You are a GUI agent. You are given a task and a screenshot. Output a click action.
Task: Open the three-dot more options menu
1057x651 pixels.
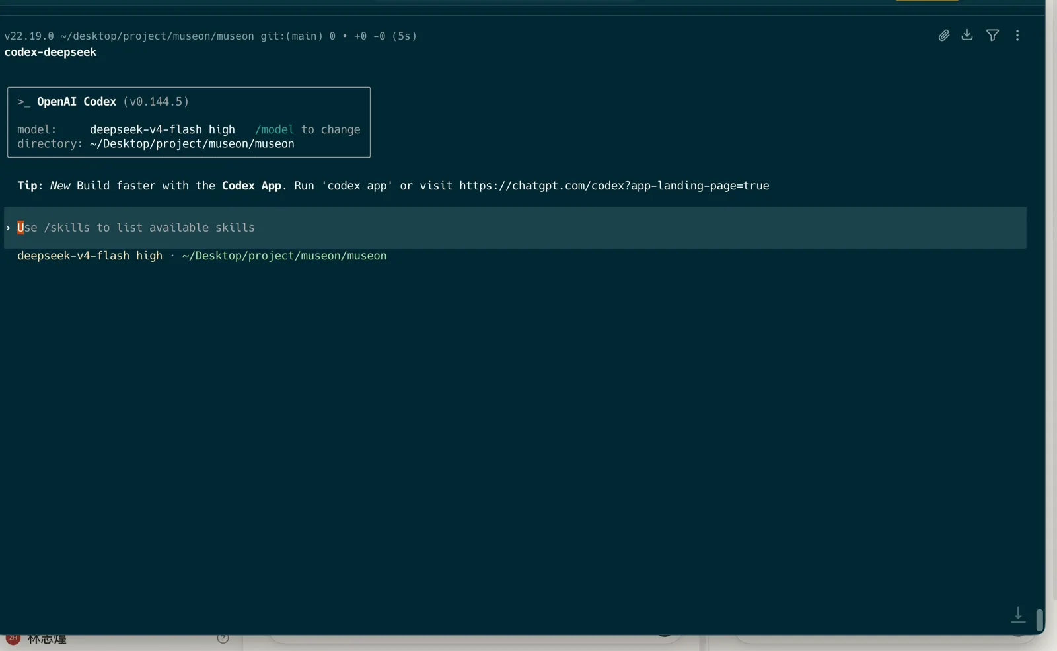1017,36
